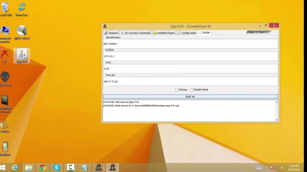
Task: Open Skype from the taskbar
Action: click(x=57, y=168)
